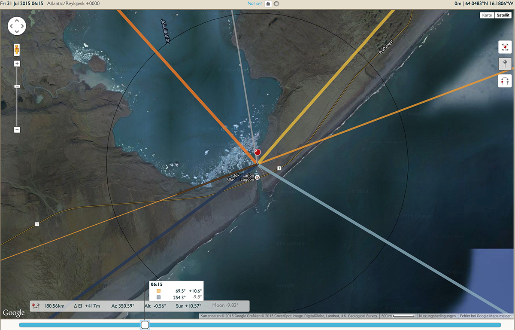Screen dimensions: 515x330
Task: Center map on the red pin
Action: tap(504, 47)
